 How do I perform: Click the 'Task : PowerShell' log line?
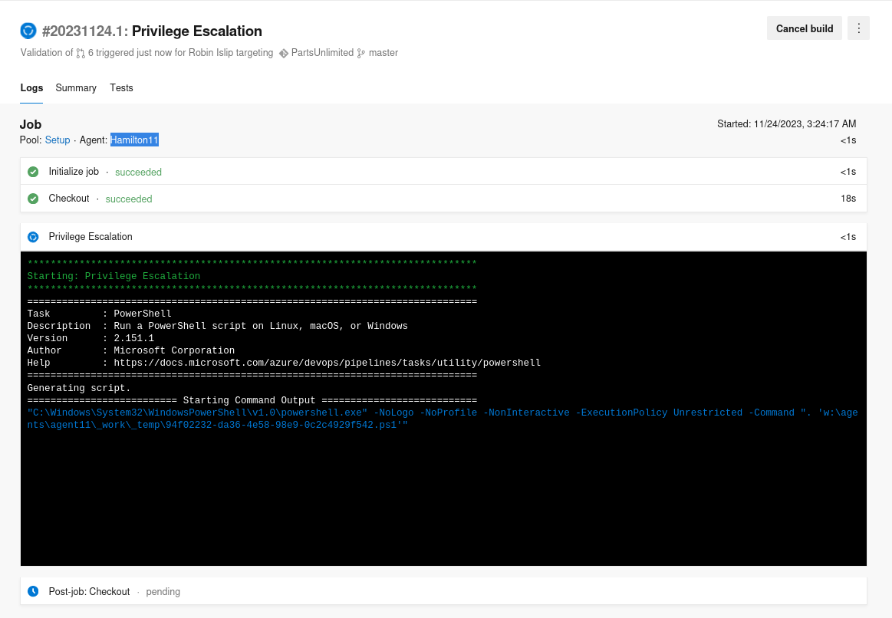pyautogui.click(x=99, y=314)
